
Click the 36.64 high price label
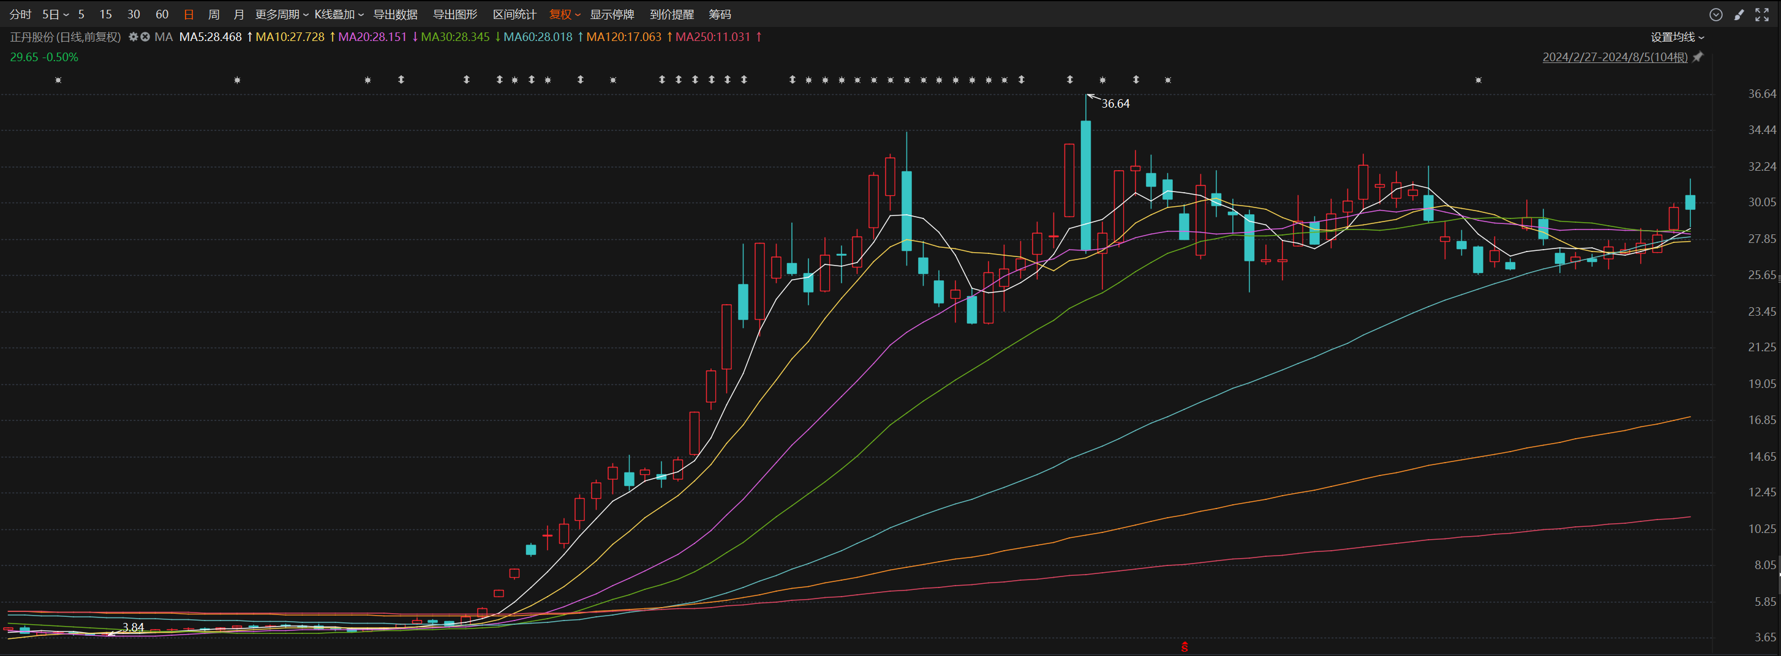tap(1115, 103)
